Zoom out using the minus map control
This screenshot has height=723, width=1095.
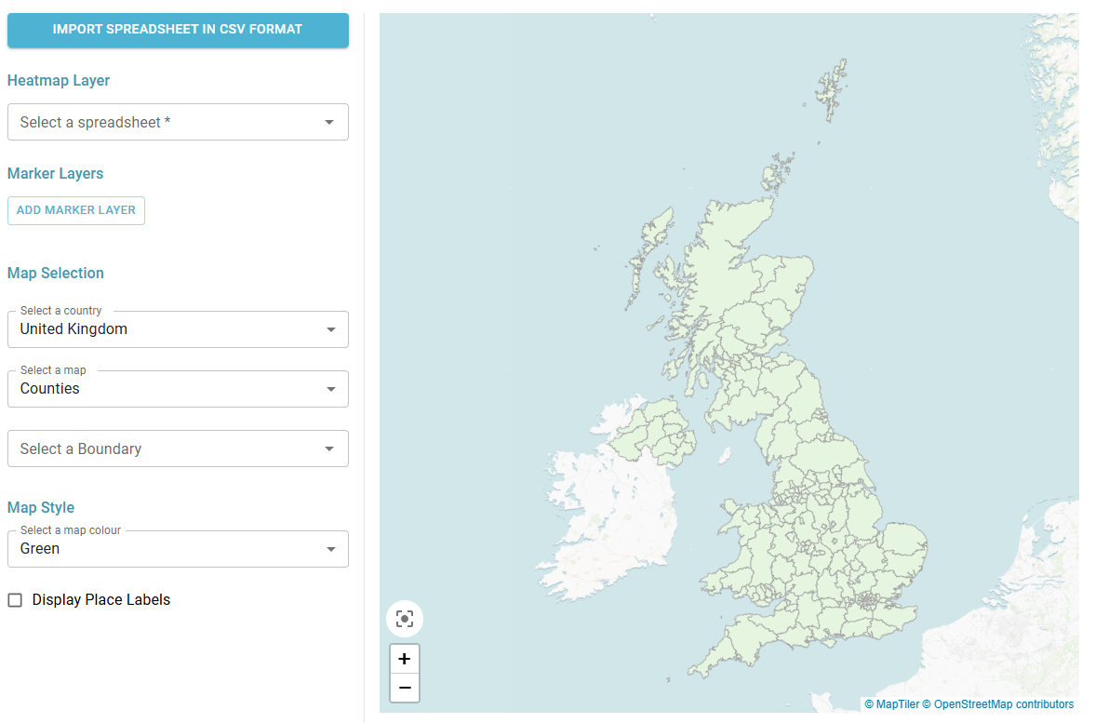[404, 688]
